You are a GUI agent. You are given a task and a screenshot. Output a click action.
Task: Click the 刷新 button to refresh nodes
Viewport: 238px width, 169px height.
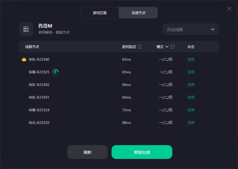click(87, 152)
